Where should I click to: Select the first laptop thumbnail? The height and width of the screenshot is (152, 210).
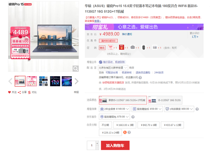pyautogui.click(x=20, y=81)
